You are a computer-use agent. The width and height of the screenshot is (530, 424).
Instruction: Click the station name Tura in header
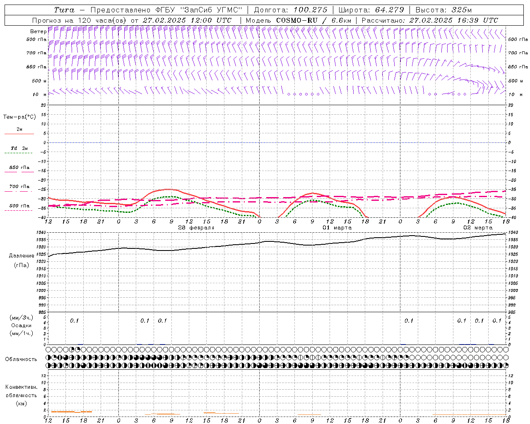point(64,10)
